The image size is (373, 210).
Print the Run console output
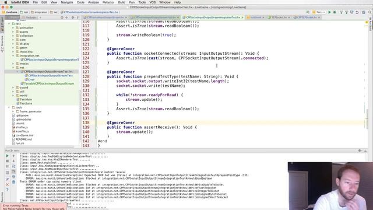coord(13,177)
